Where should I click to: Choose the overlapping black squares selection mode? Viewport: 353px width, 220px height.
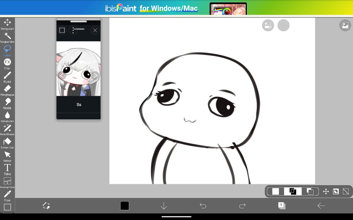click(x=293, y=192)
